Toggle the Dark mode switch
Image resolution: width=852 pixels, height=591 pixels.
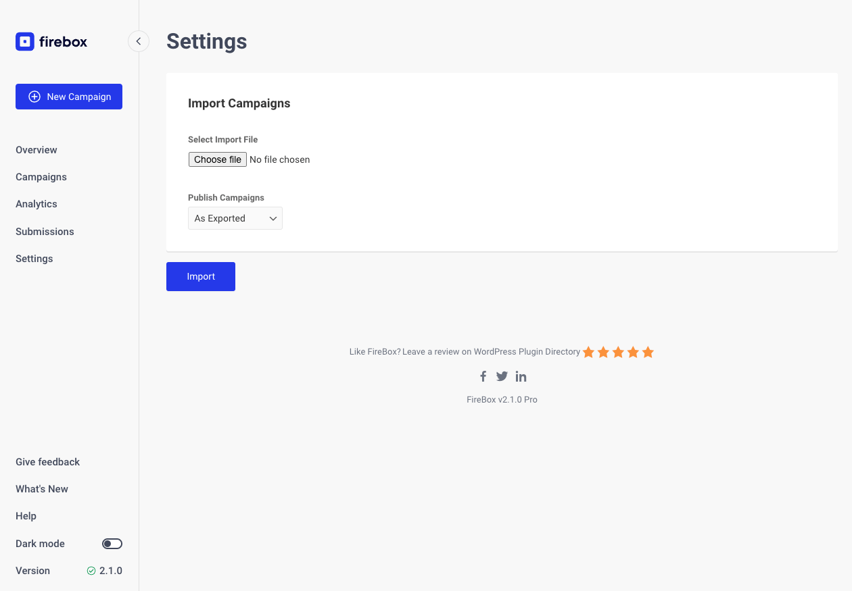click(112, 544)
